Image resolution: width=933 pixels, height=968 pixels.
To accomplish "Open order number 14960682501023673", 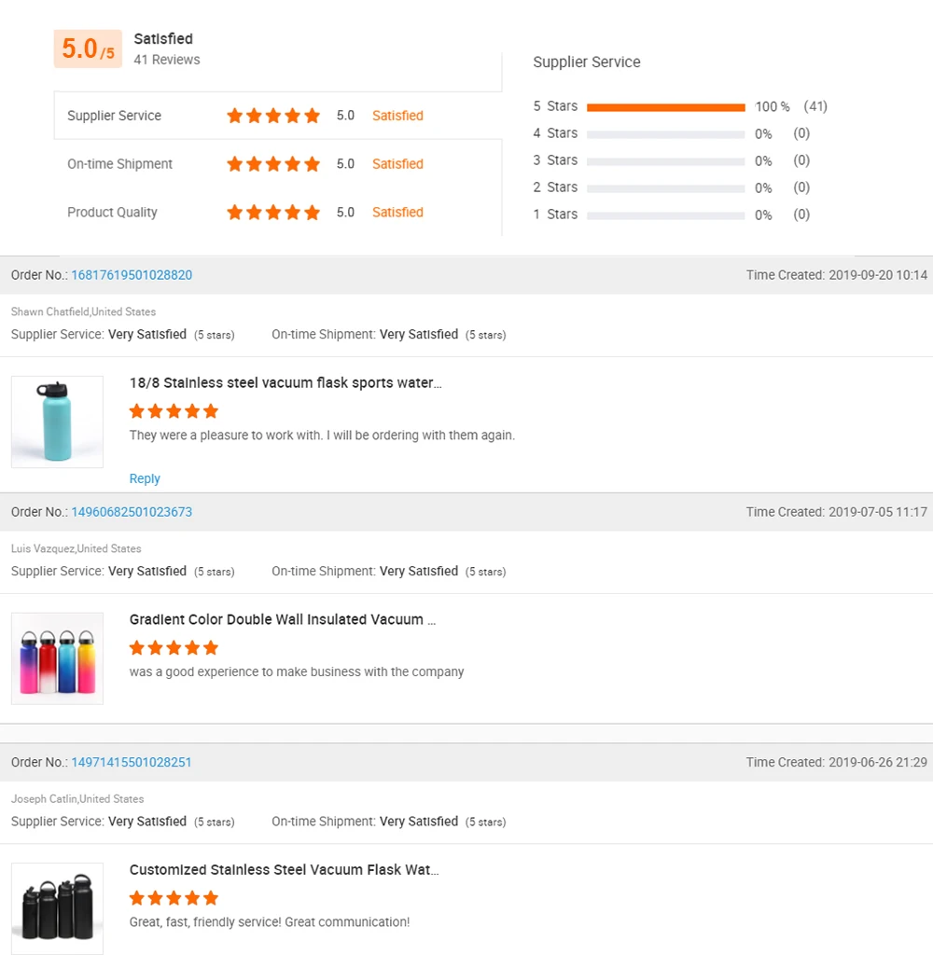I will click(x=132, y=512).
